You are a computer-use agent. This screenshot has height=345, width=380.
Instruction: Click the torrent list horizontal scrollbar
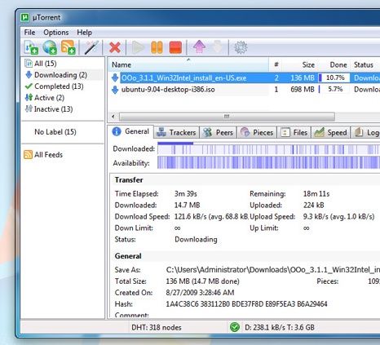[x=227, y=117]
